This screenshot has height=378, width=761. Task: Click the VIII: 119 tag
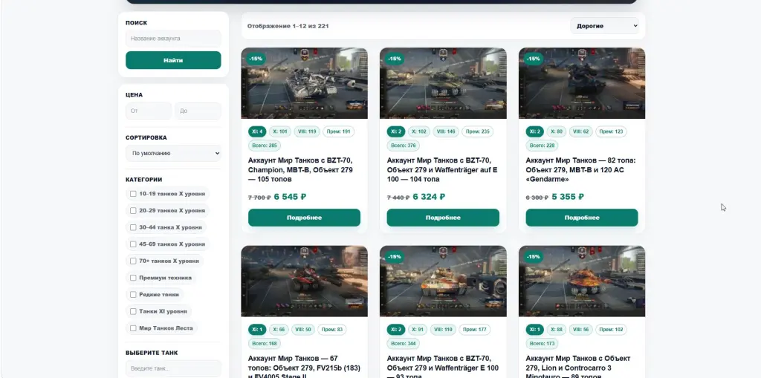pyautogui.click(x=307, y=131)
